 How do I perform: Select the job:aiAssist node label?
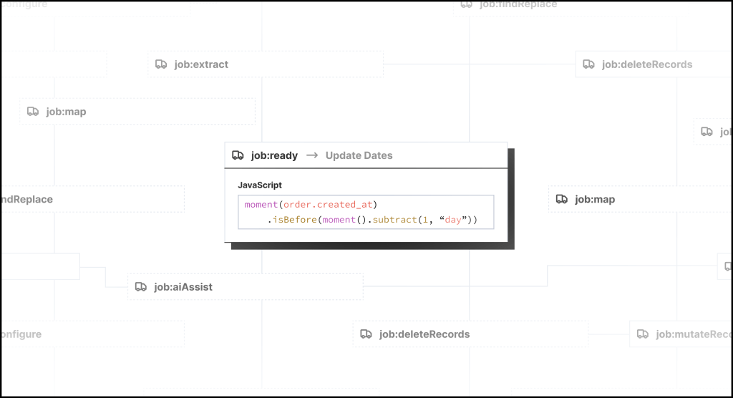point(183,287)
